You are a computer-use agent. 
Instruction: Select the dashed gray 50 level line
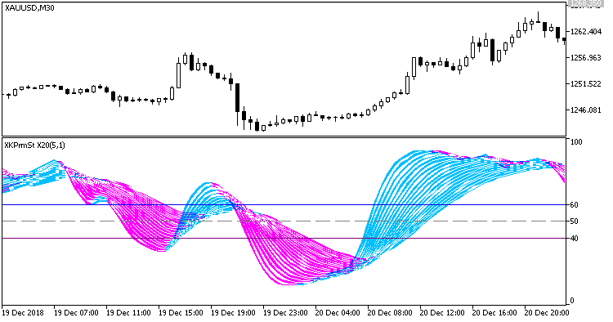coord(284,221)
